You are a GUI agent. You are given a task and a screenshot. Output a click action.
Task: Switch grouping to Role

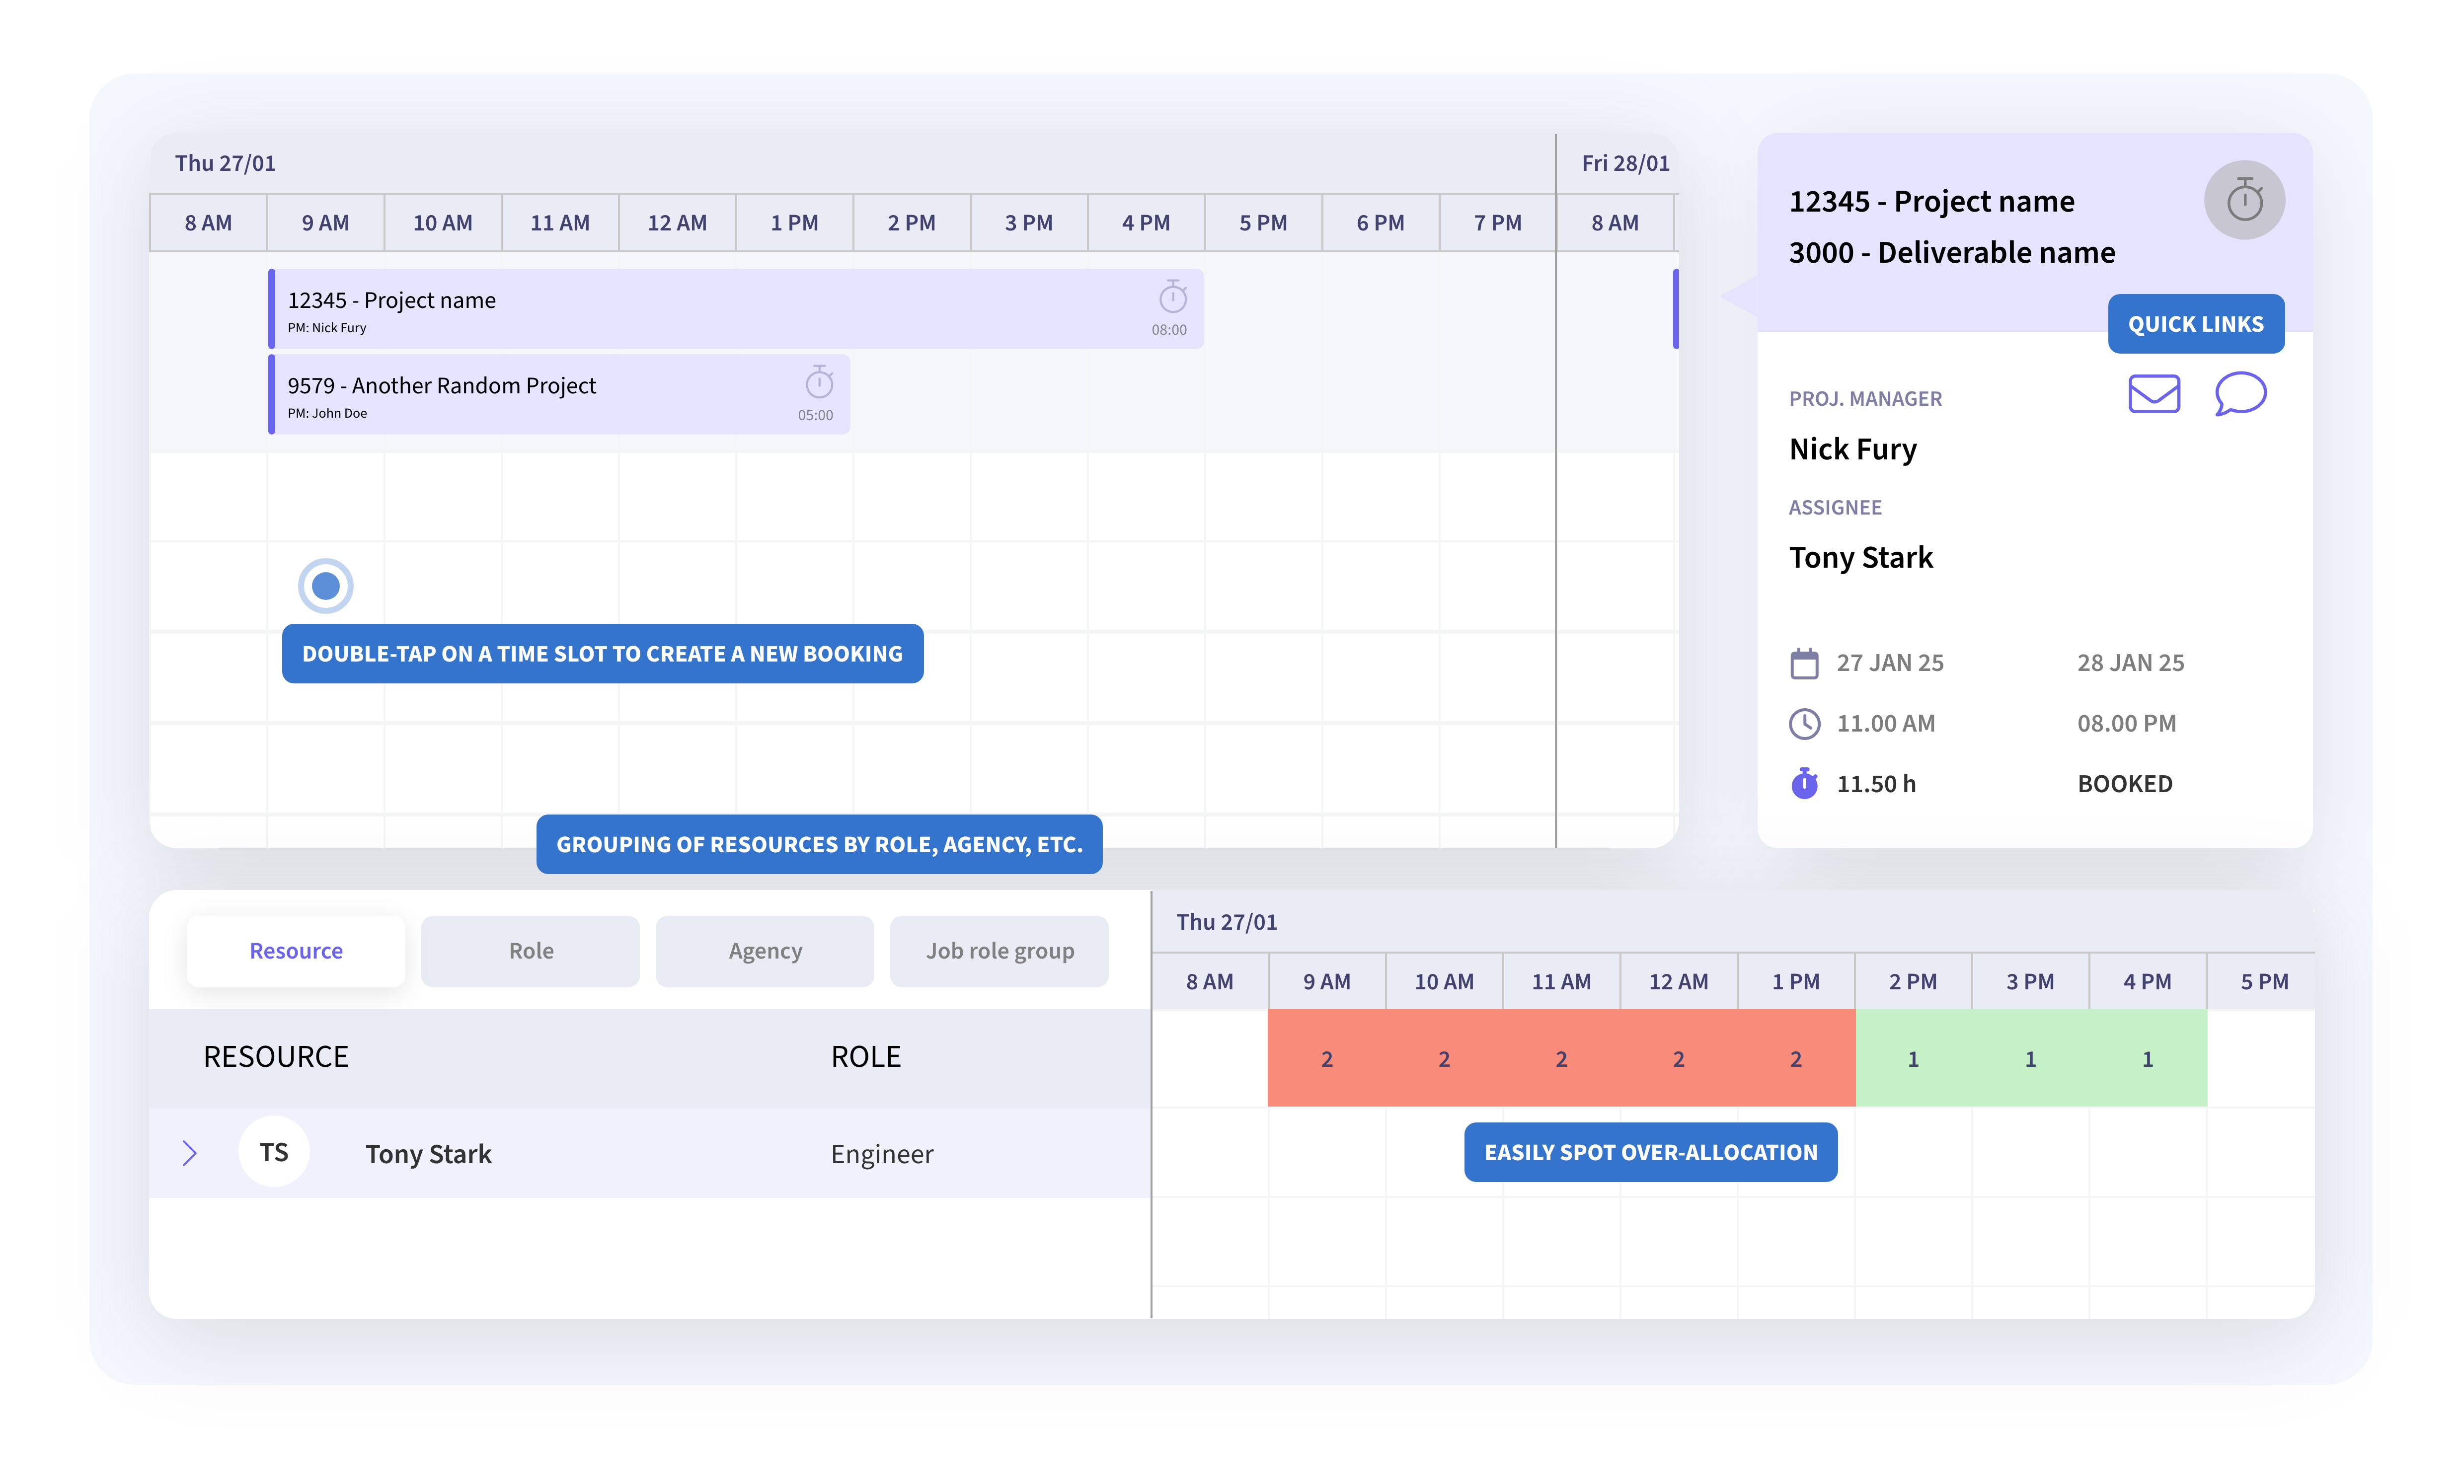coord(530,951)
